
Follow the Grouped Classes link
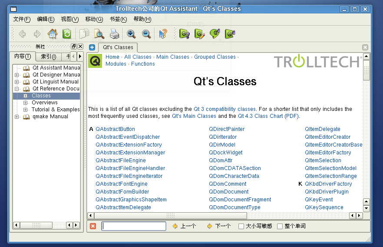(215, 57)
